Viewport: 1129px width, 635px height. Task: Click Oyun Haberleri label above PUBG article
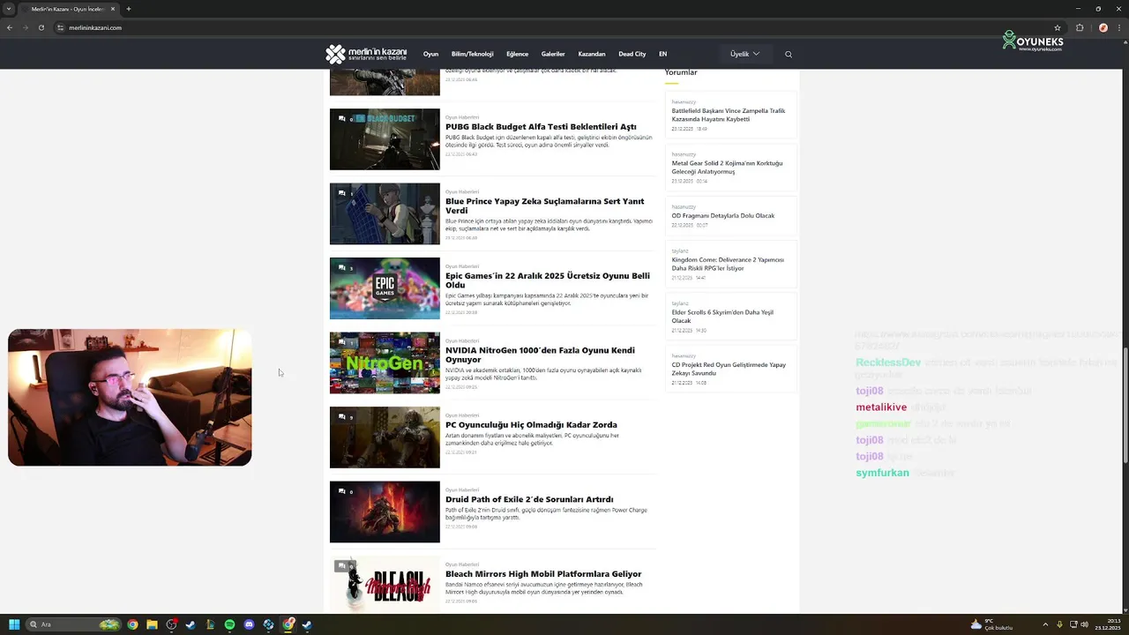point(462,117)
